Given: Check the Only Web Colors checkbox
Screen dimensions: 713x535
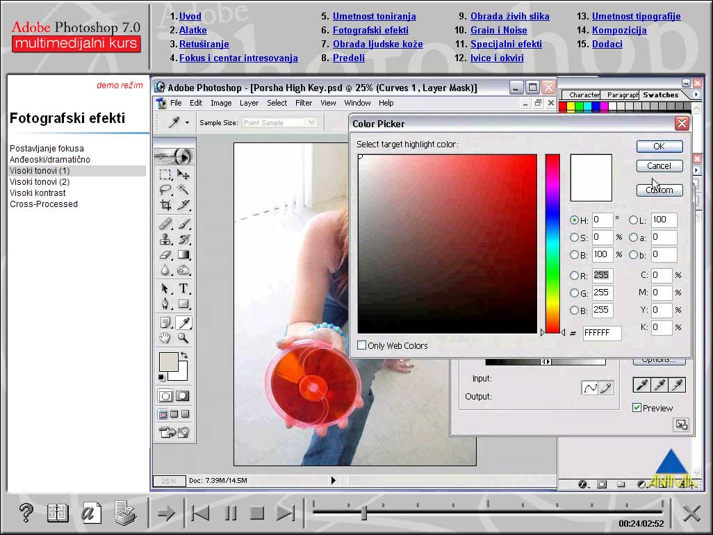Looking at the screenshot, I should click(362, 345).
